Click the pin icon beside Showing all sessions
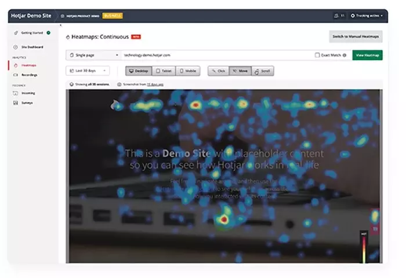 [x=72, y=85]
